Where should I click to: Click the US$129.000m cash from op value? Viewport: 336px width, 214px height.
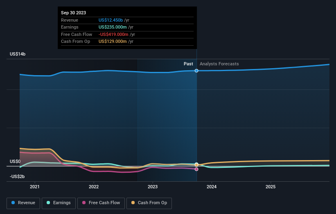click(x=113, y=42)
